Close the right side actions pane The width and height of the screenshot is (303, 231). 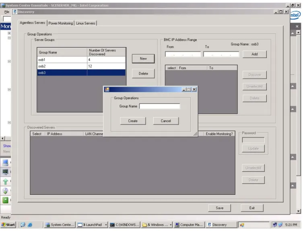click(297, 26)
